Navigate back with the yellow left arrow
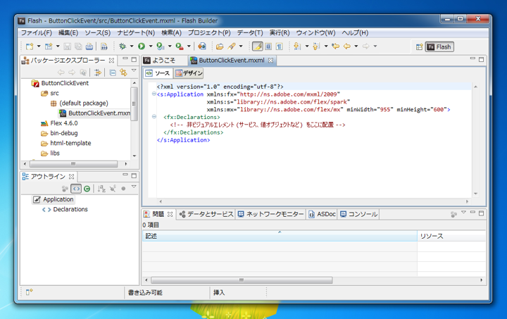Screen dimensions: 507x319 click(347, 46)
